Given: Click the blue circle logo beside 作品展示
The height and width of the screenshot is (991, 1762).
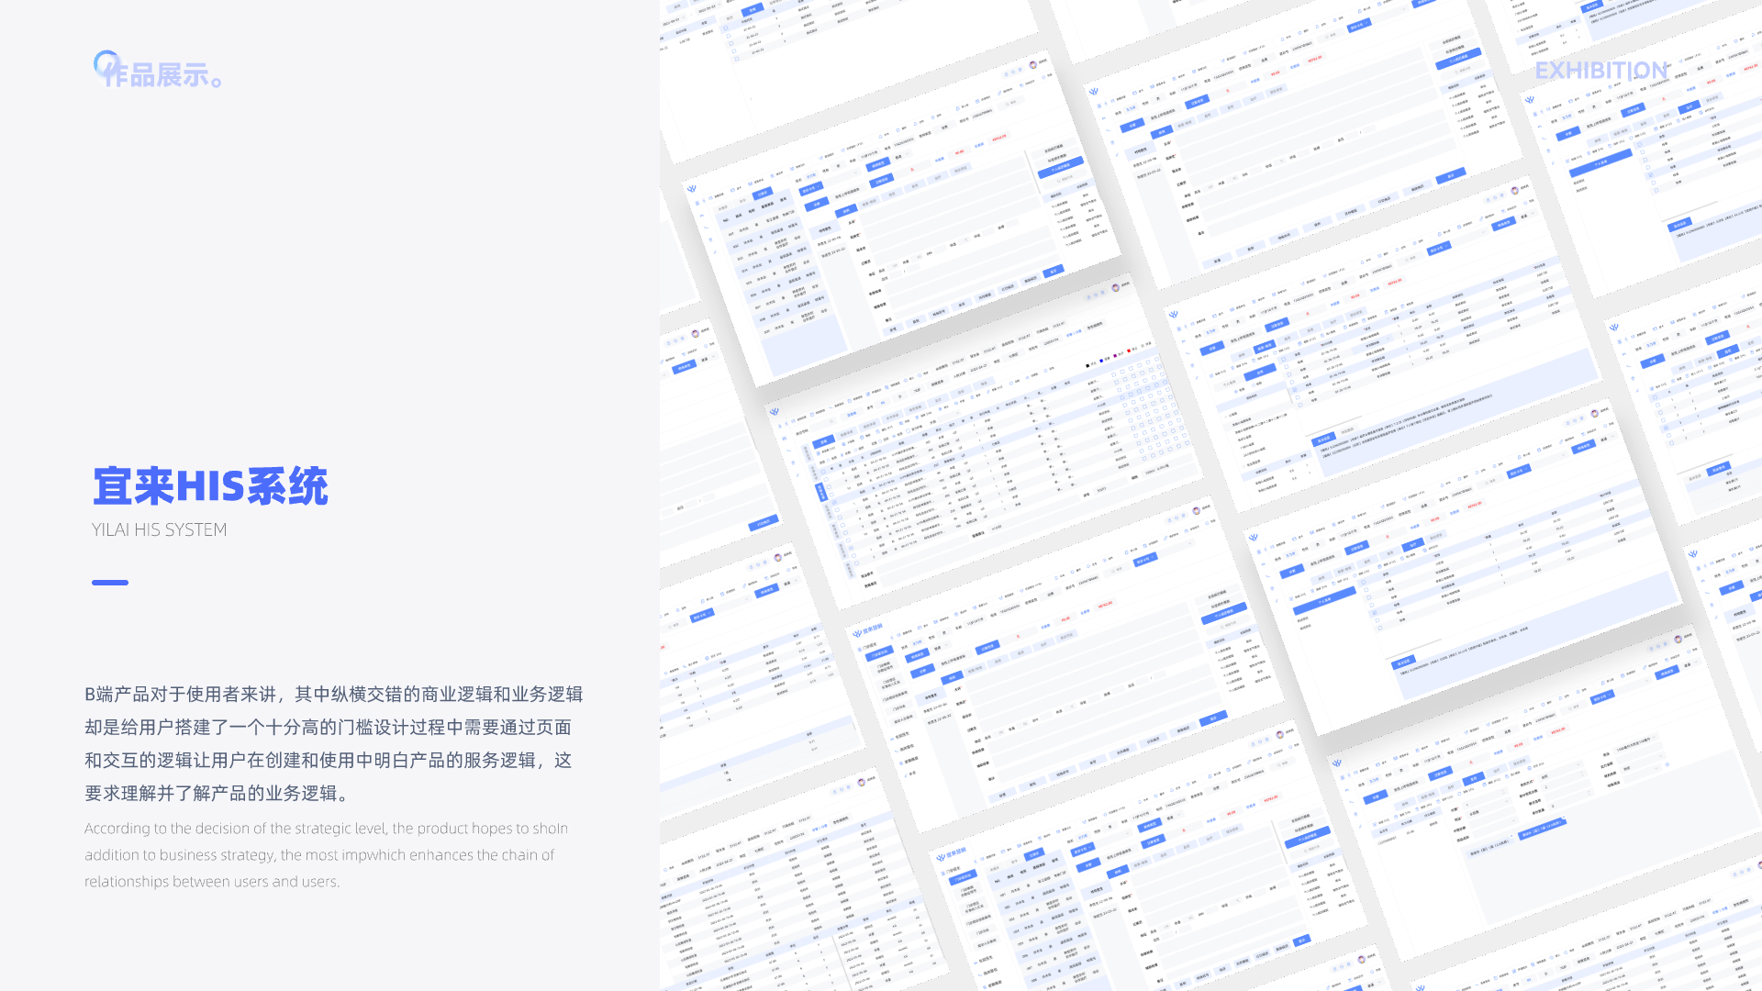Looking at the screenshot, I should 106,63.
